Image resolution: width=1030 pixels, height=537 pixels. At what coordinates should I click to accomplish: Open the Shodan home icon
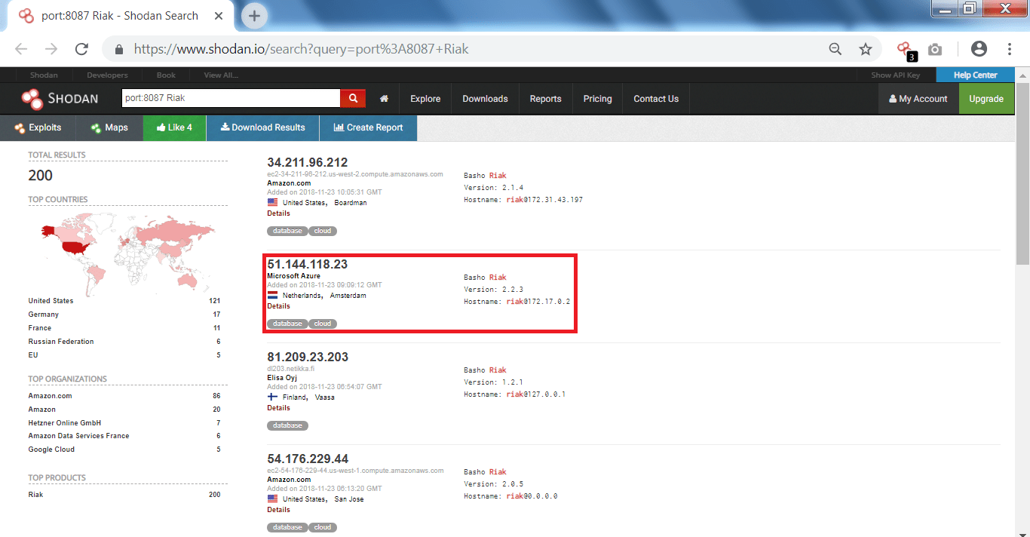[x=384, y=99]
